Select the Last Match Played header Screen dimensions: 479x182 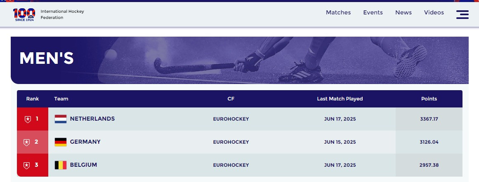click(340, 99)
